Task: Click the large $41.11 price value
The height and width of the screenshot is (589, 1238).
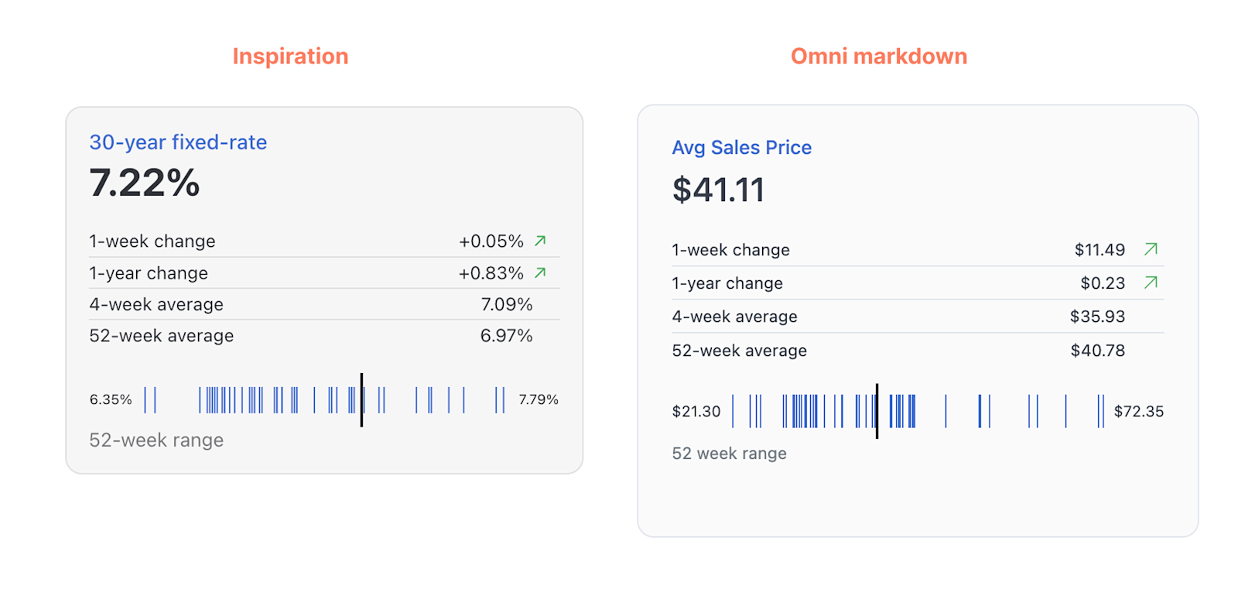Action: 718,190
